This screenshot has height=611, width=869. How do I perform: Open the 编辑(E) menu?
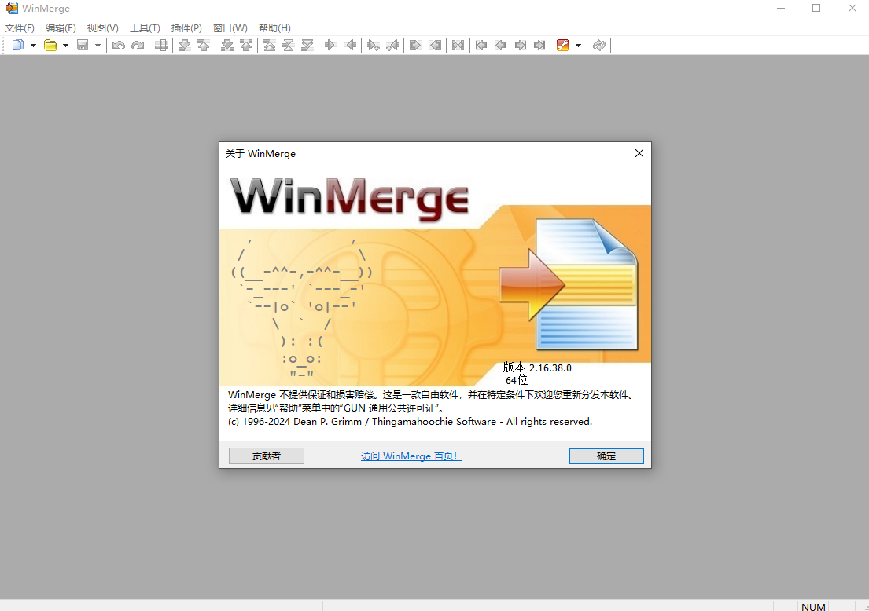coord(61,27)
